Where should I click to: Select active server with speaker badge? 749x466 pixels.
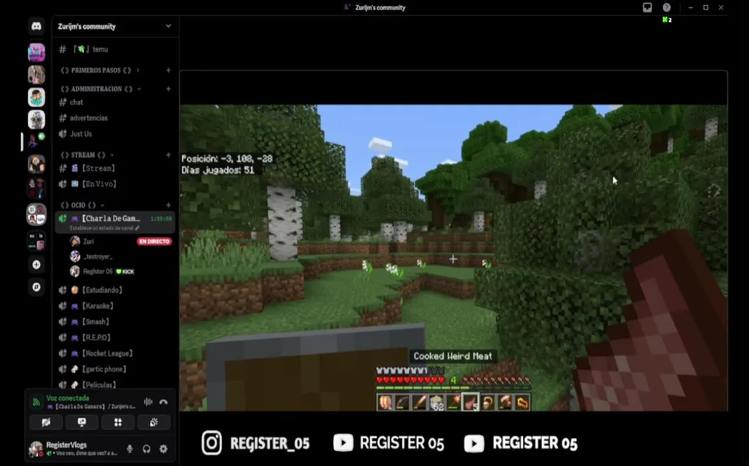(x=36, y=141)
